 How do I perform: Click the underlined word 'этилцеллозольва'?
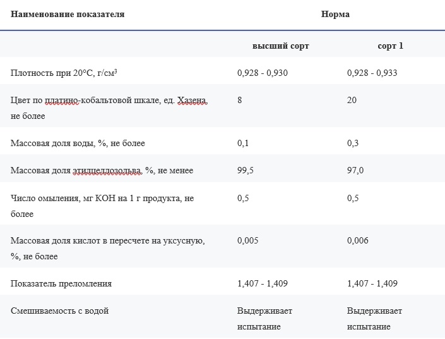[x=107, y=170]
